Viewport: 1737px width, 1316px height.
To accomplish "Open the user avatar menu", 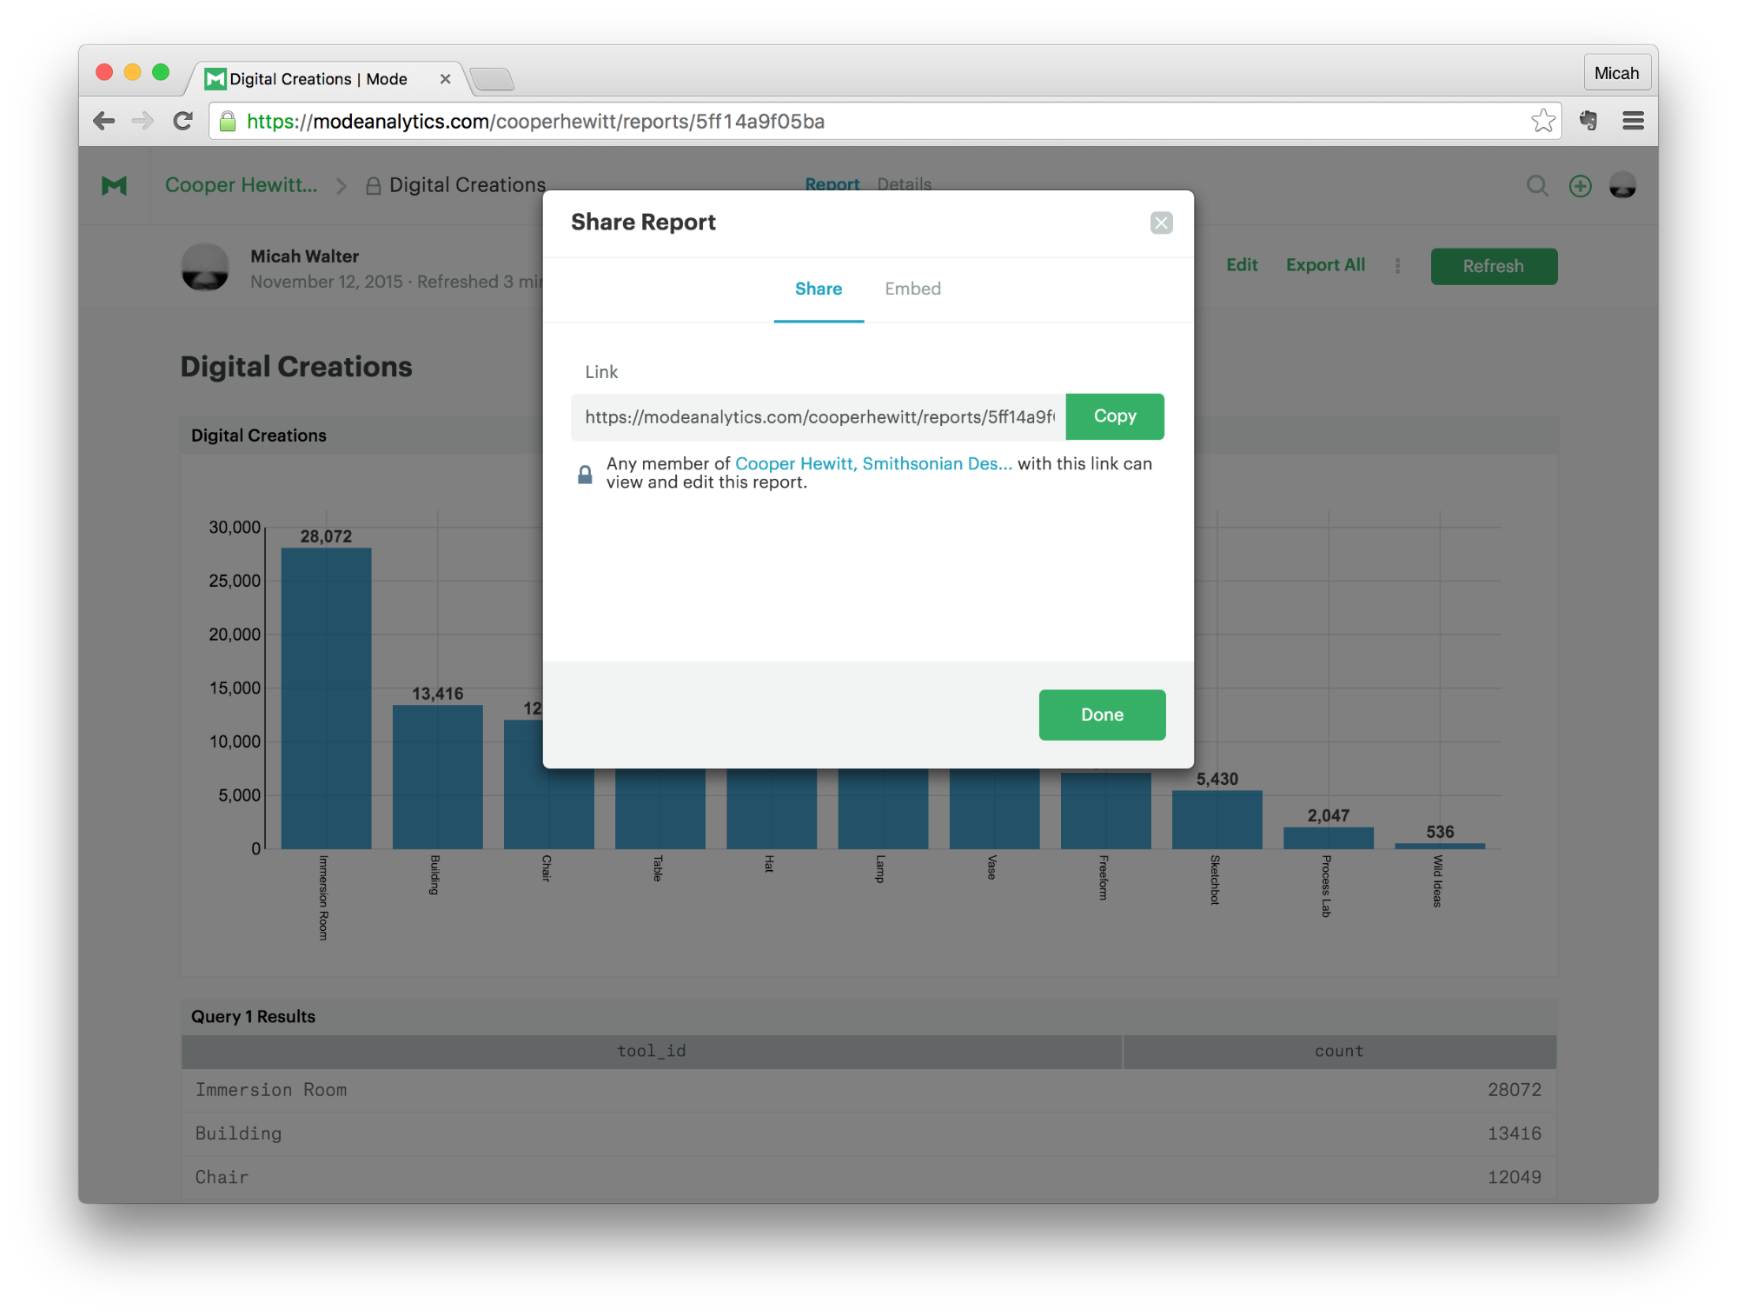I will (1622, 186).
